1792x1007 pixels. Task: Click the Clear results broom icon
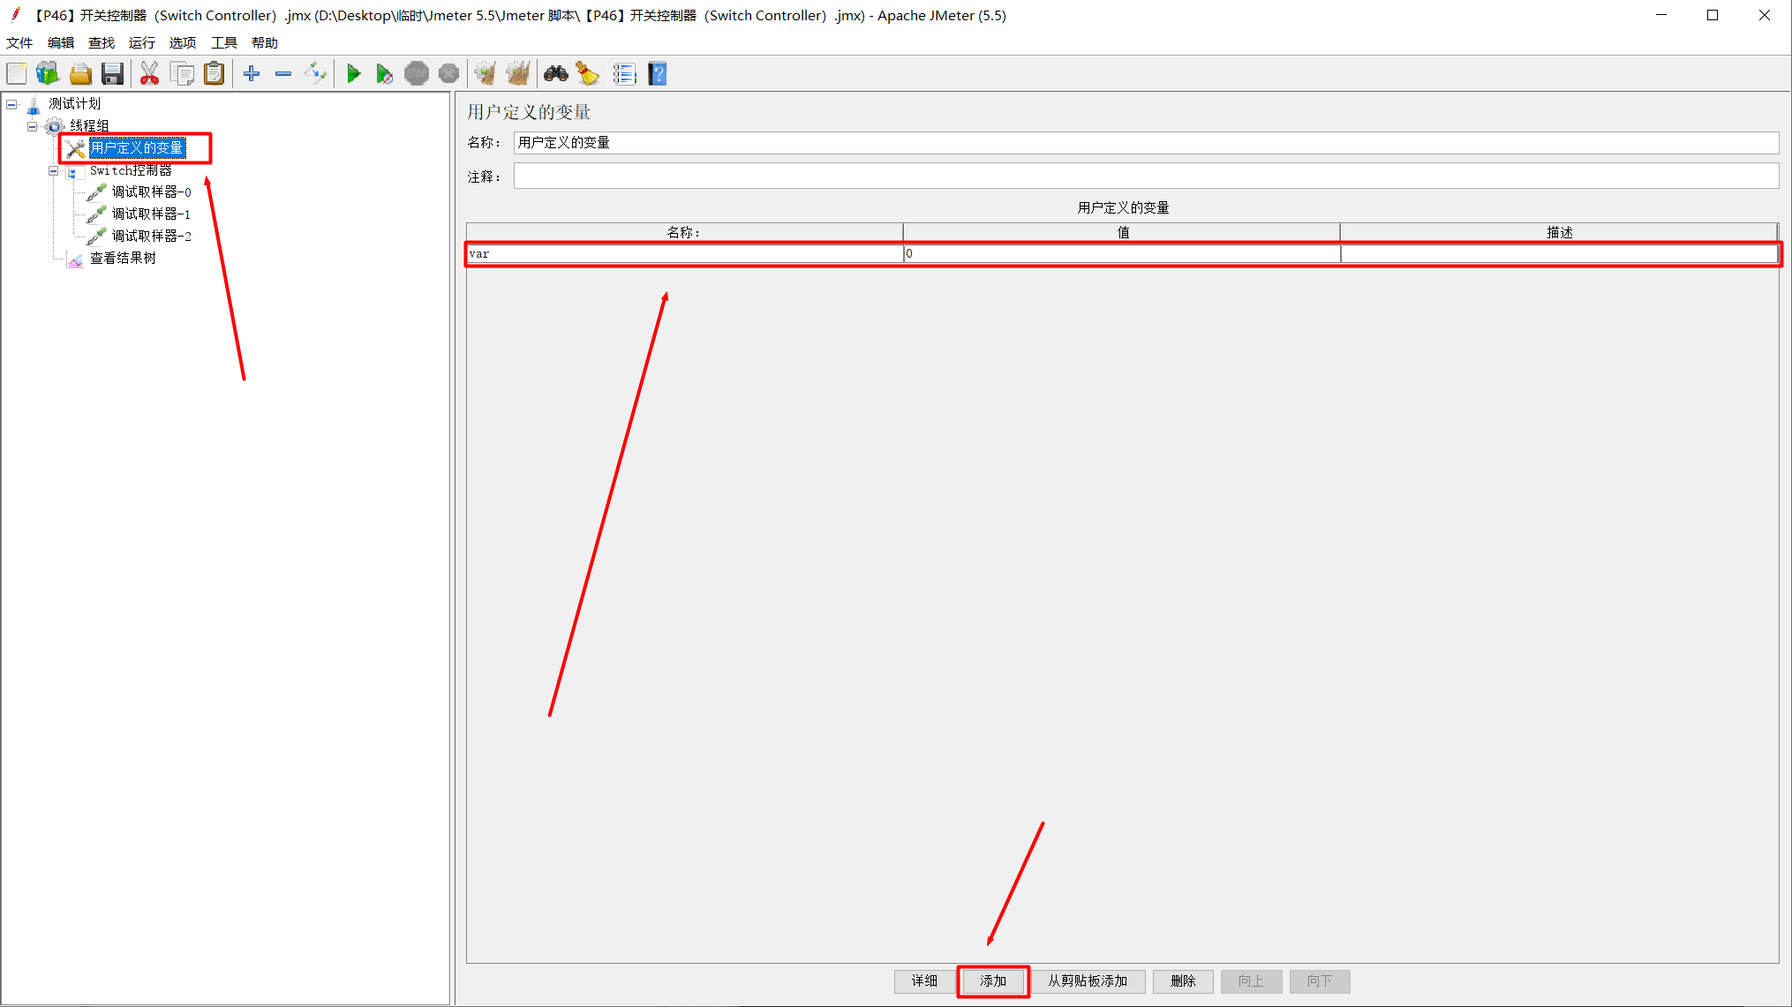pos(485,74)
